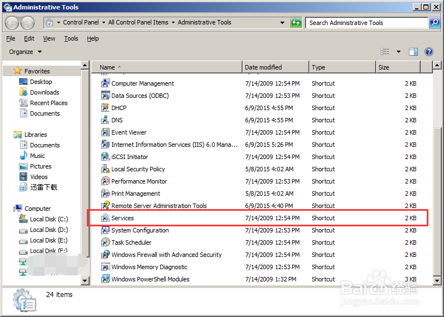The image size is (444, 317).
Task: Click the Local Security Policy icon
Action: (105, 169)
